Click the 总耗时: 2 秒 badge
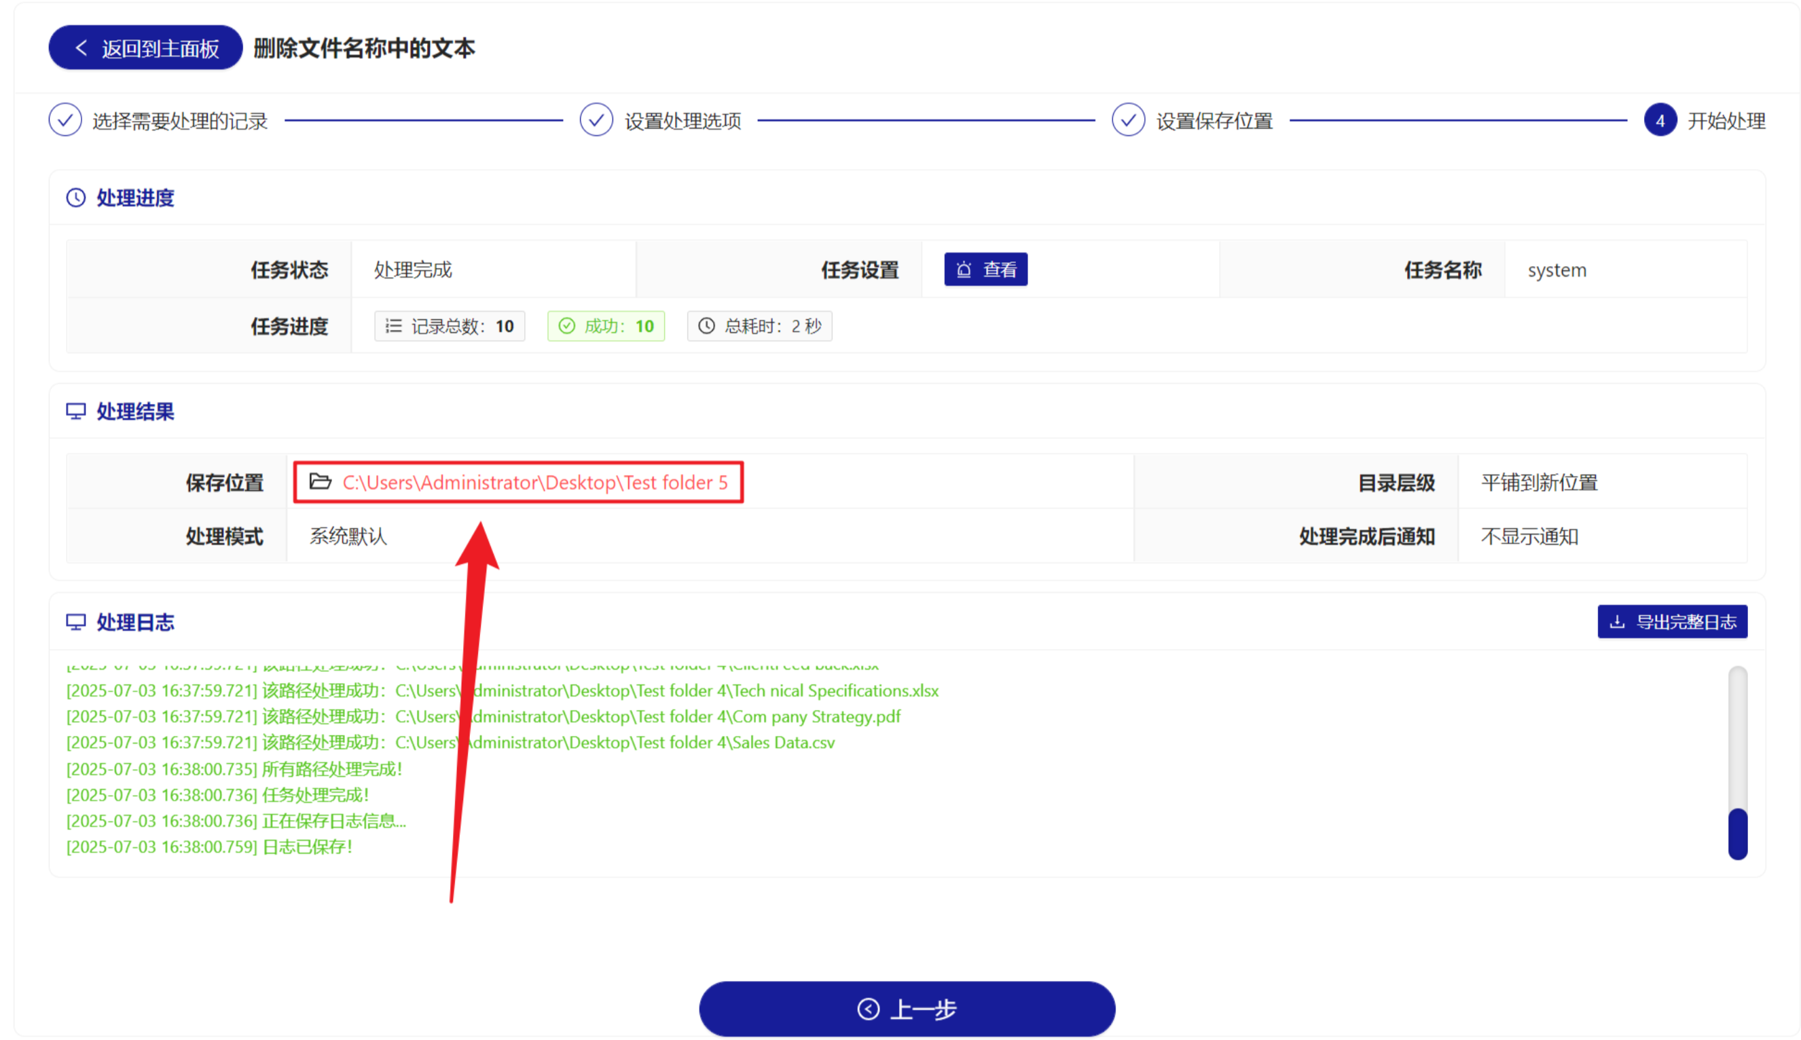The height and width of the screenshot is (1040, 1801). click(x=759, y=326)
